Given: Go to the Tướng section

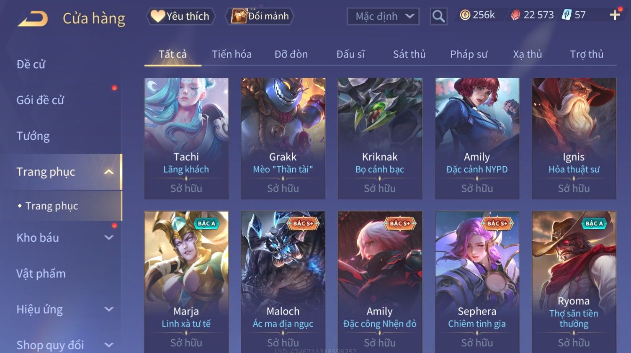Looking at the screenshot, I should point(33,136).
